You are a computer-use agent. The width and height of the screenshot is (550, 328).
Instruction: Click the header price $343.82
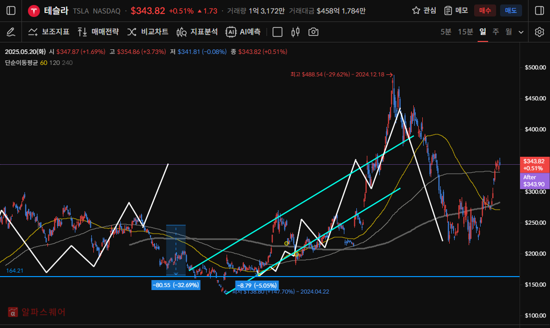point(148,11)
